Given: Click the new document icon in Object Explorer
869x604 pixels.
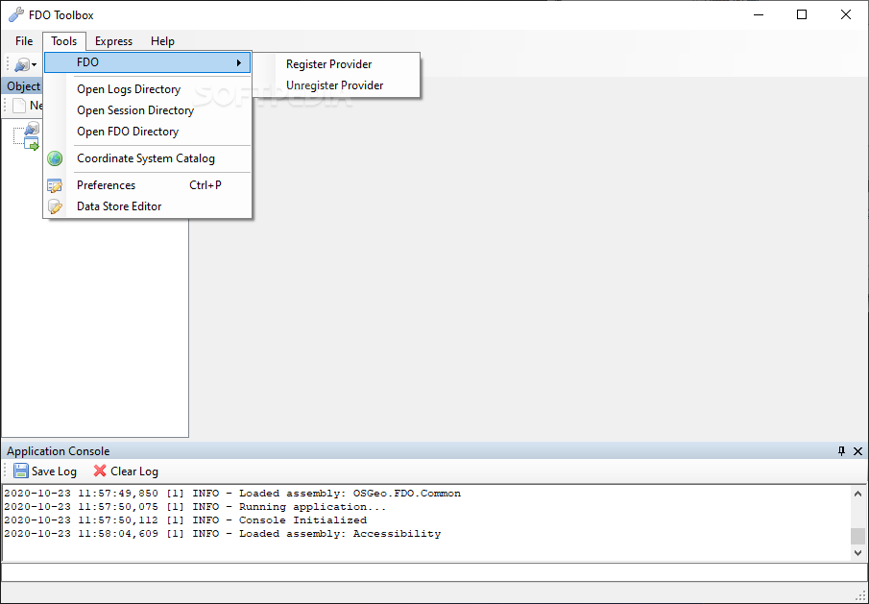Looking at the screenshot, I should (19, 106).
